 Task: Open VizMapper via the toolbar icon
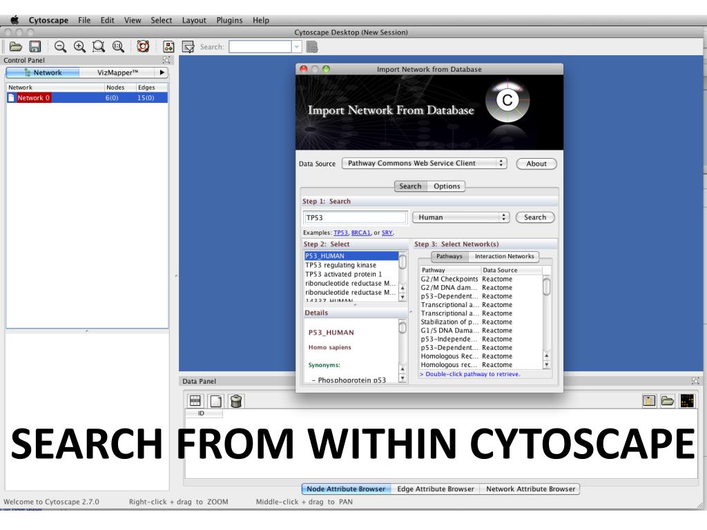pos(168,46)
